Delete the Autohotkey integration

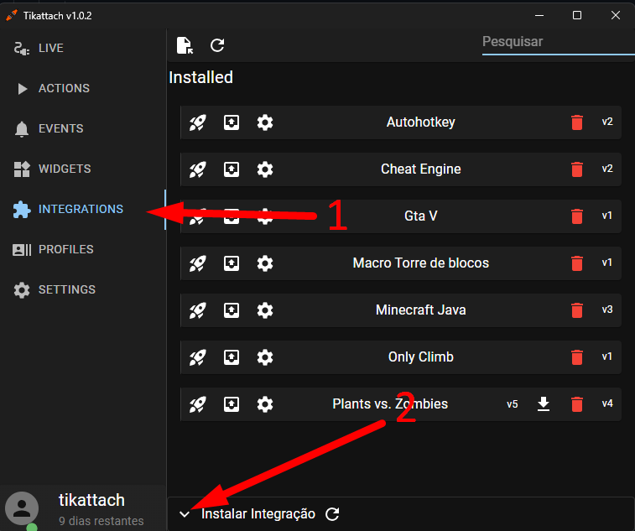click(x=576, y=122)
